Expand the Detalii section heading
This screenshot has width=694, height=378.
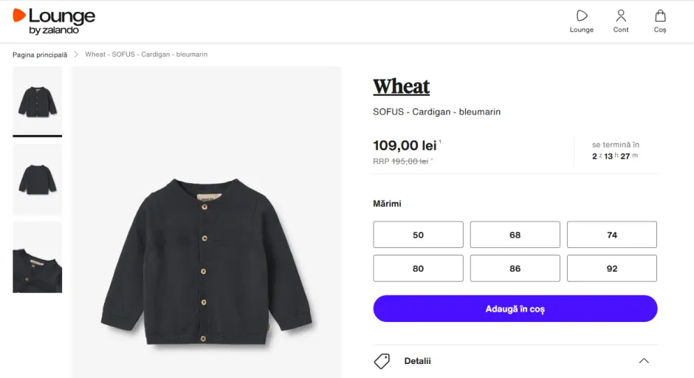pyautogui.click(x=418, y=361)
